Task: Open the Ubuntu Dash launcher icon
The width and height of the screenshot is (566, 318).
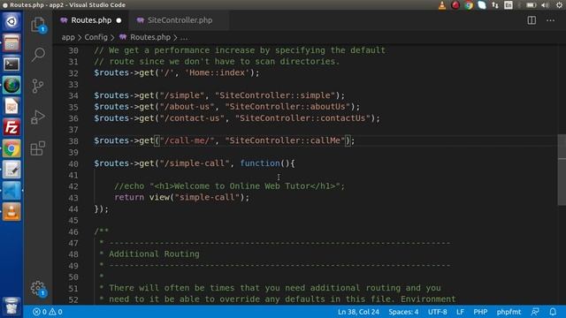Action: pyautogui.click(x=11, y=21)
